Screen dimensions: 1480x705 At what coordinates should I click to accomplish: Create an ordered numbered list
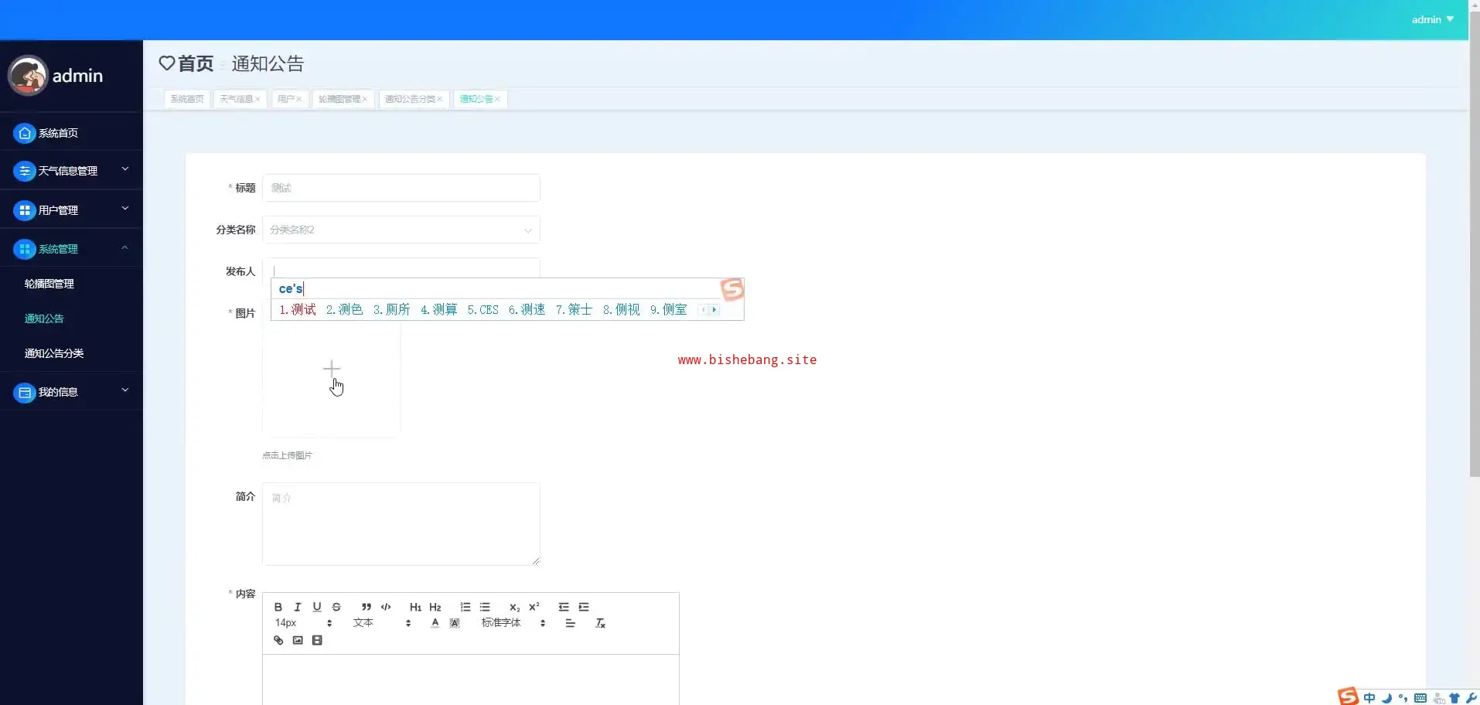tap(465, 607)
